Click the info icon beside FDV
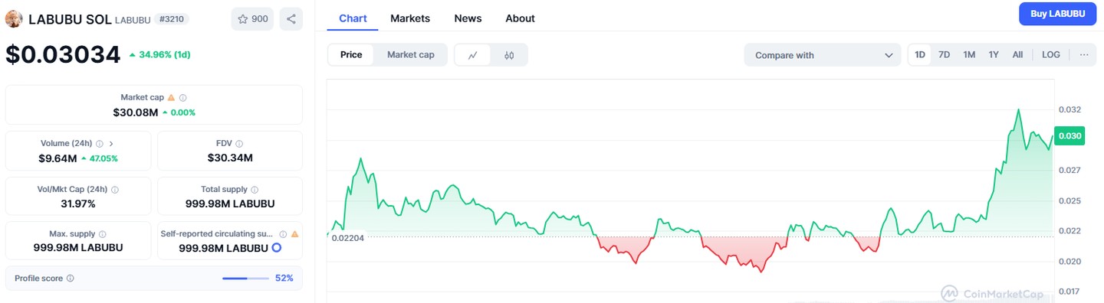The height and width of the screenshot is (303, 1104). click(x=240, y=143)
